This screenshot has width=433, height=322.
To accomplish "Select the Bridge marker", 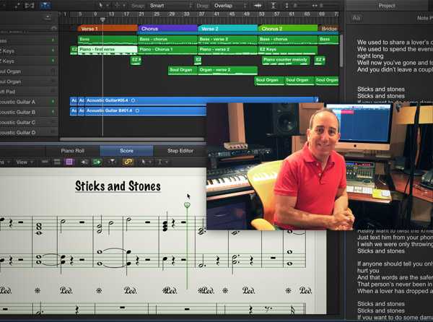I will 328,28.
